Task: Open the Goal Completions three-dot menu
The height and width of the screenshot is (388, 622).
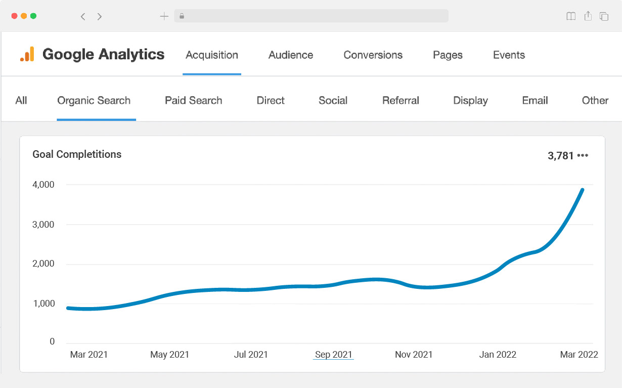Action: [x=583, y=155]
